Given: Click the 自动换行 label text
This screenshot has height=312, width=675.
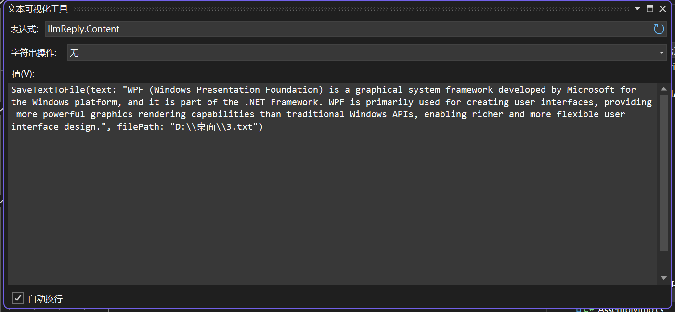Looking at the screenshot, I should (45, 299).
